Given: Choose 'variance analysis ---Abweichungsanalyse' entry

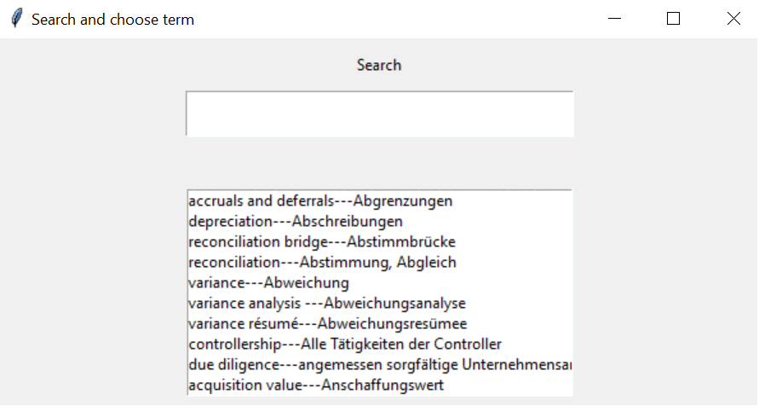Looking at the screenshot, I should (327, 304).
